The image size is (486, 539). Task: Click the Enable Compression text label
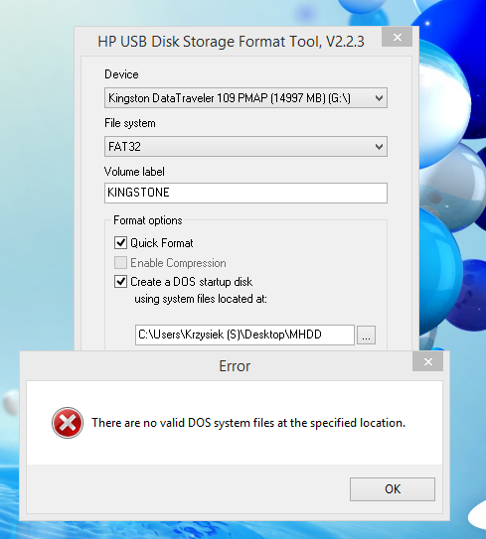coord(178,263)
